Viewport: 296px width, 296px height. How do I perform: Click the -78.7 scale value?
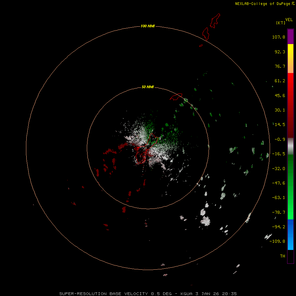pyautogui.click(x=279, y=212)
